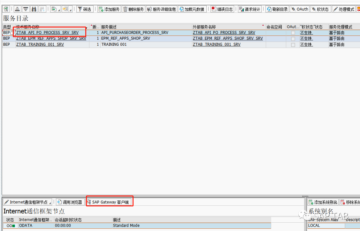This screenshot has height=231, width=360.
Task: Open technical service ZTAB_EPM_REF_APPS_SHOP_SRV_SRV link
Action: click(x=51, y=38)
